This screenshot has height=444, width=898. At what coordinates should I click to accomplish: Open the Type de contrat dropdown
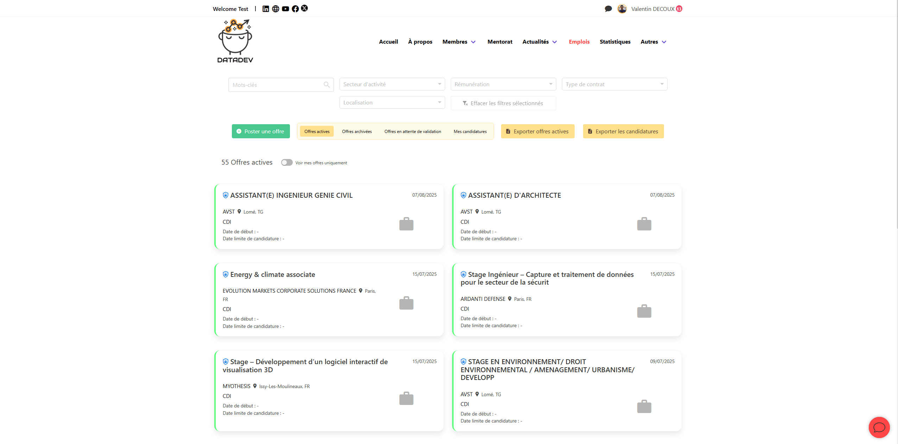point(614,84)
